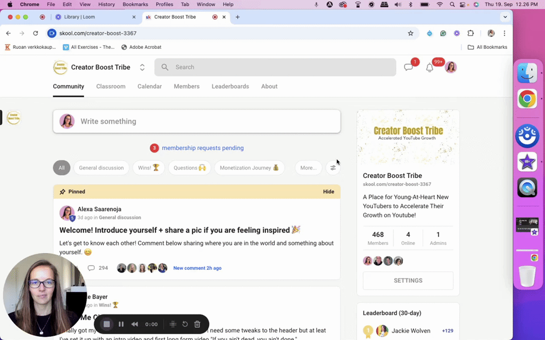545x340 pixels.
Task: Select the Community tab
Action: pos(69,87)
